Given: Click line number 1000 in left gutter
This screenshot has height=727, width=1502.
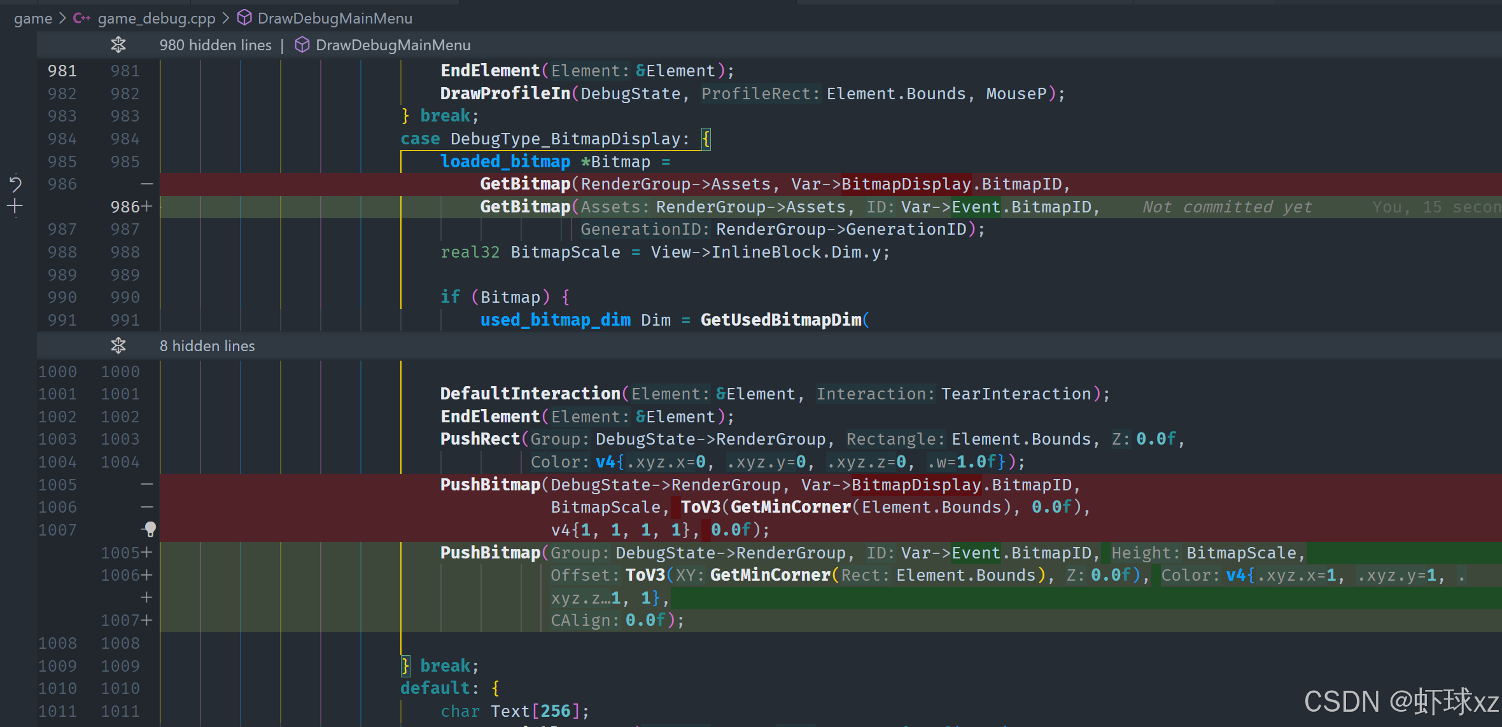Looking at the screenshot, I should click(57, 371).
